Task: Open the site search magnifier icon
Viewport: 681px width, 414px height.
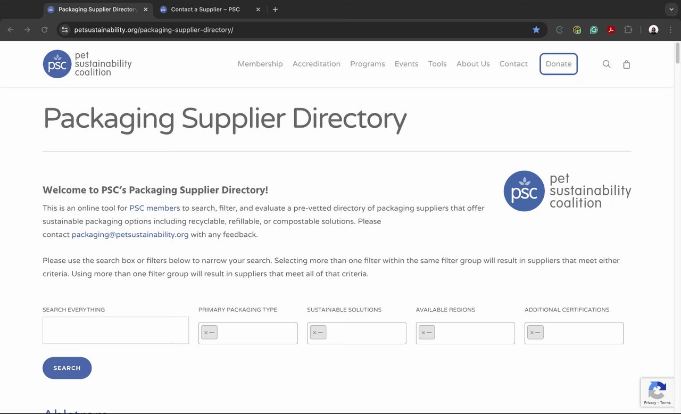Action: coord(607,64)
